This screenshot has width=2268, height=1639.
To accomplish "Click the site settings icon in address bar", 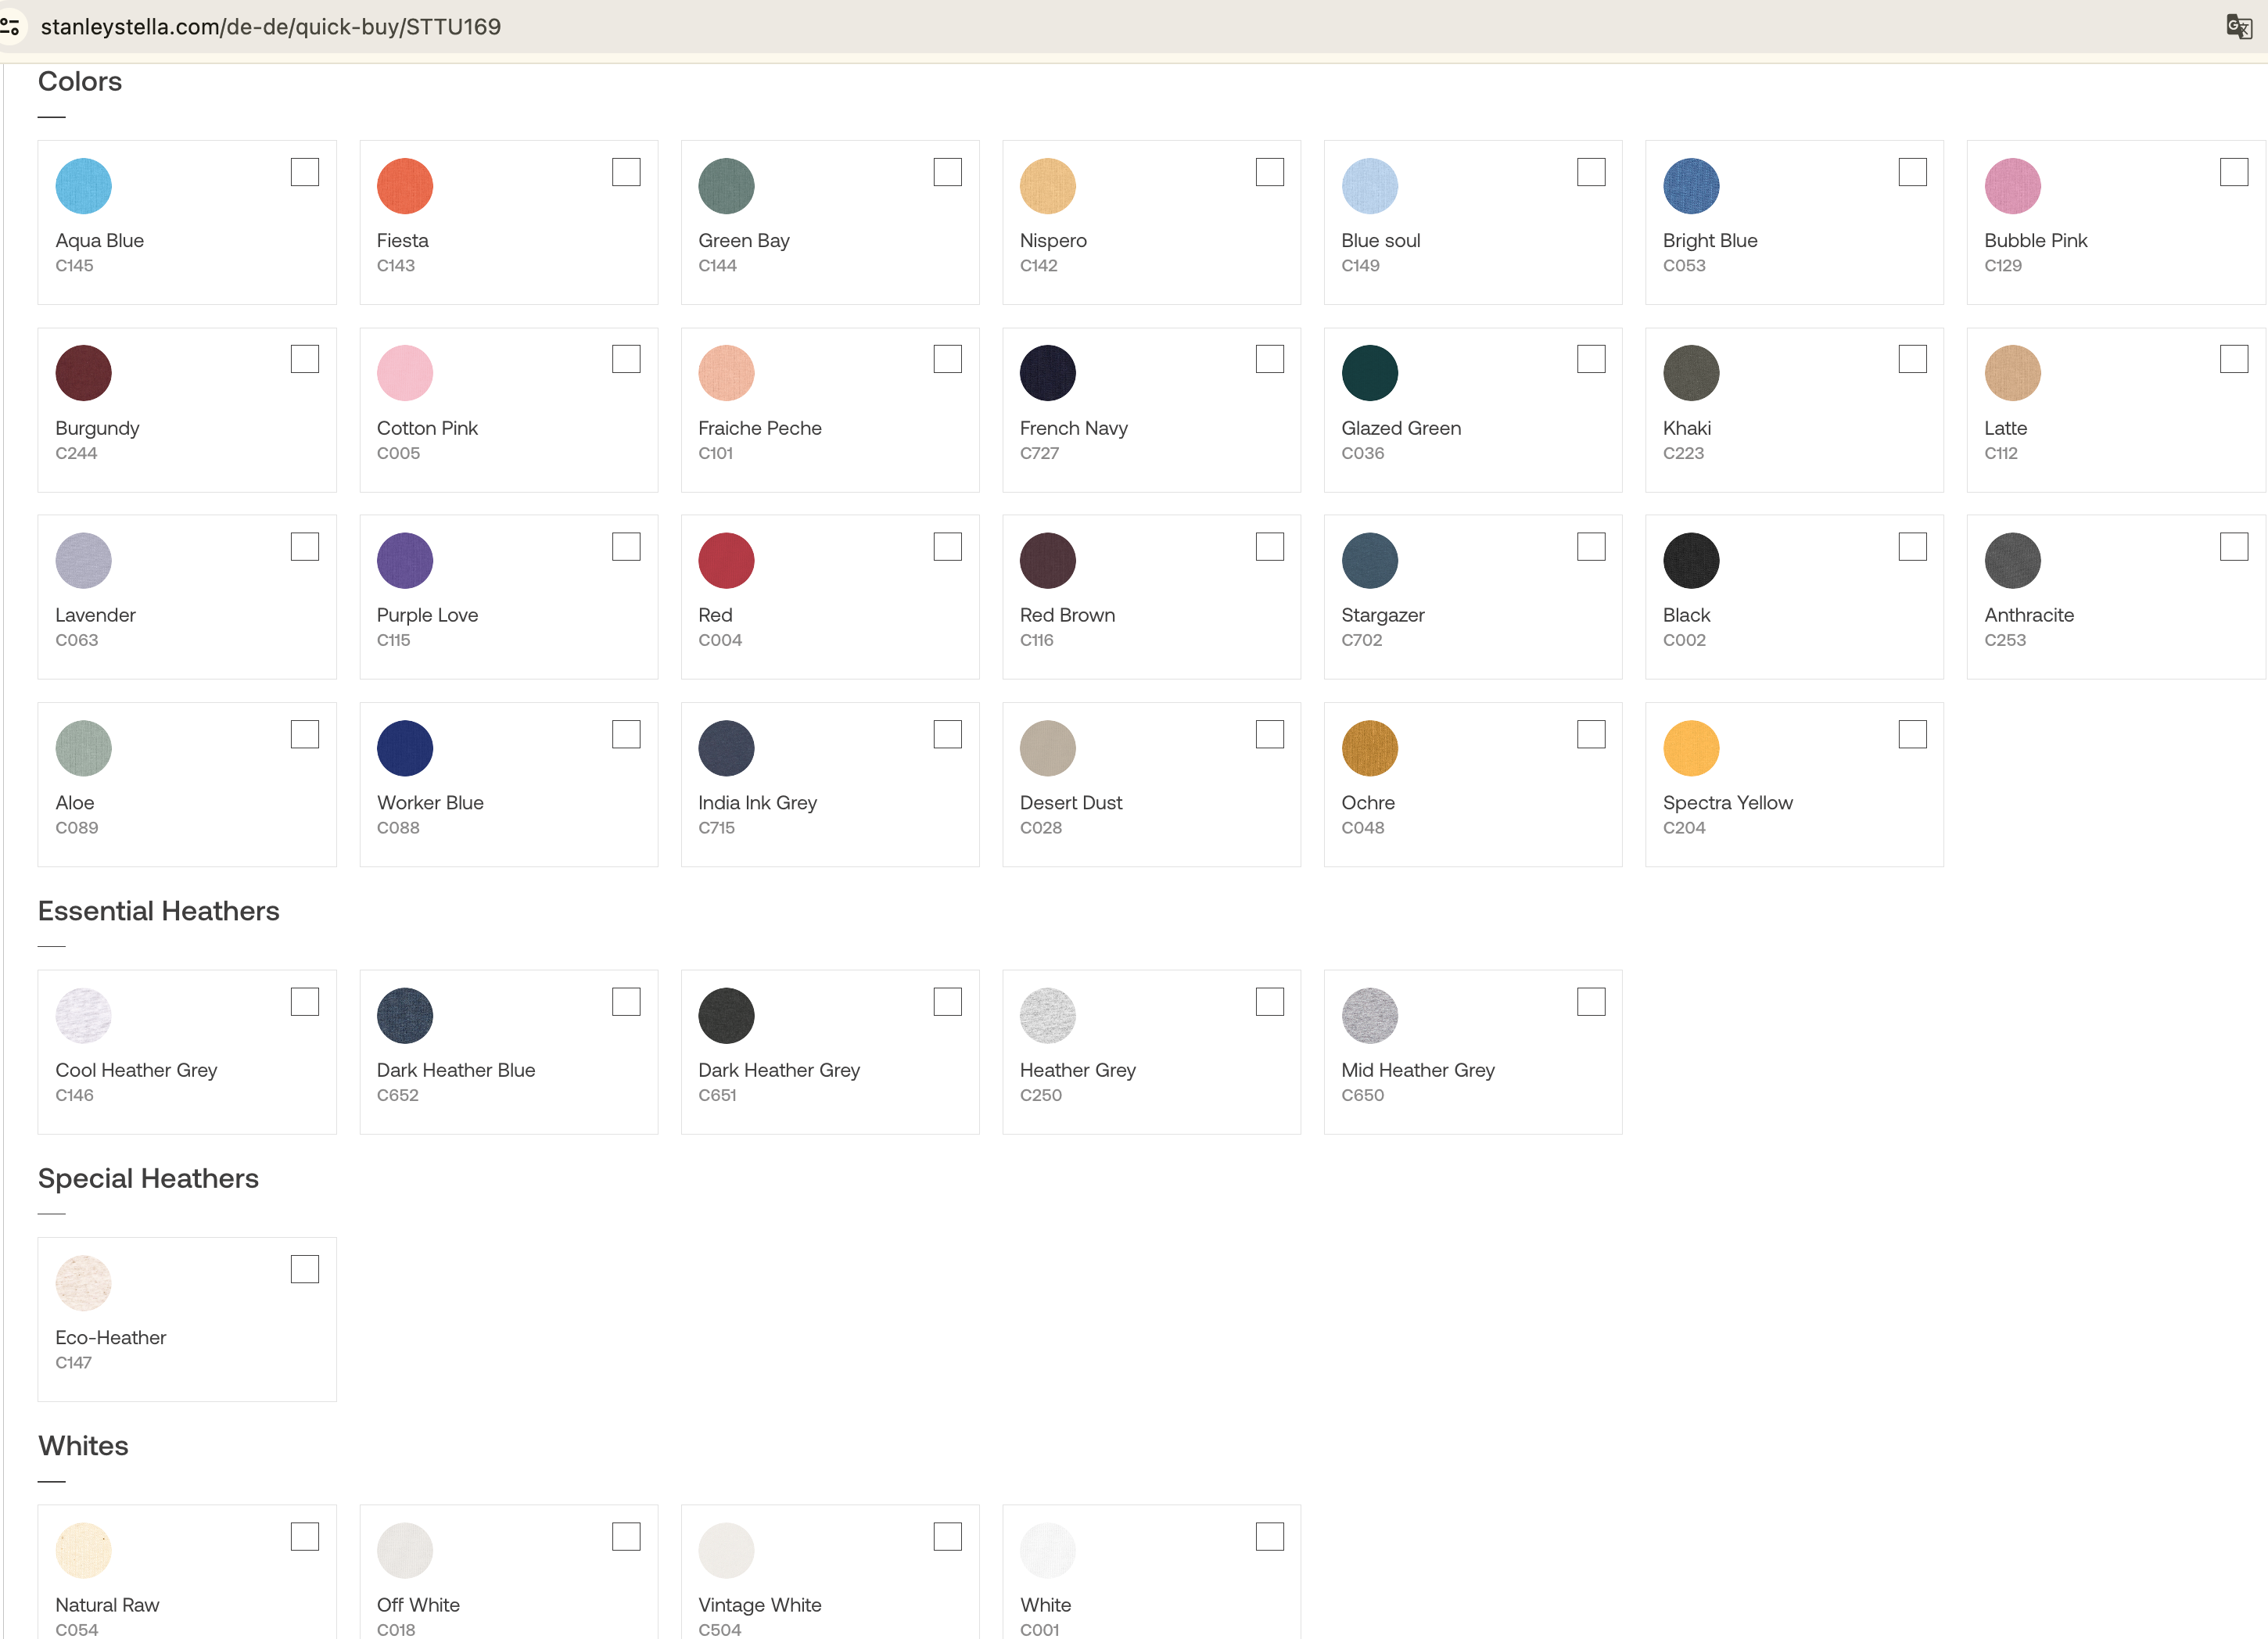I will click(x=10, y=27).
